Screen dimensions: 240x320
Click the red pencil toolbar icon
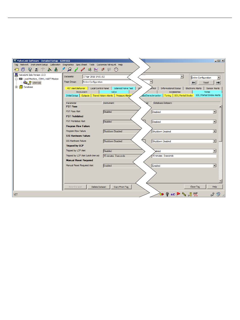click(x=83, y=69)
